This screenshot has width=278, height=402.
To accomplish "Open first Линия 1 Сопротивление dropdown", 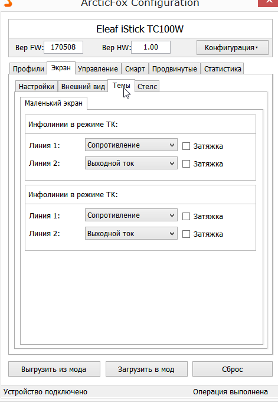I will click(131, 145).
